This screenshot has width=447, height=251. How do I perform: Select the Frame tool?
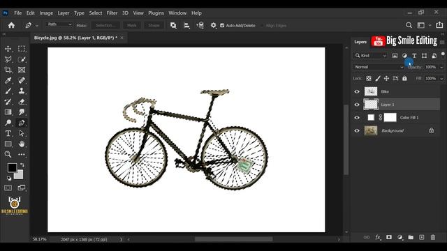point(22,70)
